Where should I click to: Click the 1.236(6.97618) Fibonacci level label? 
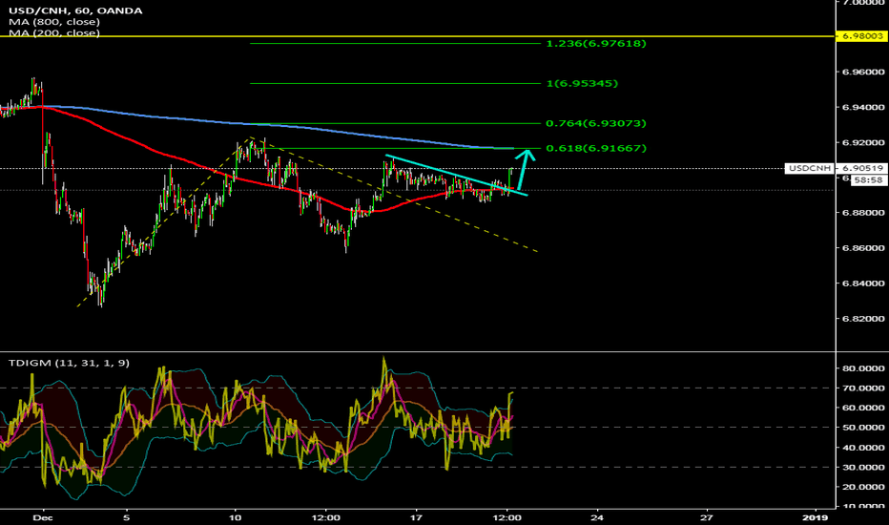click(596, 43)
